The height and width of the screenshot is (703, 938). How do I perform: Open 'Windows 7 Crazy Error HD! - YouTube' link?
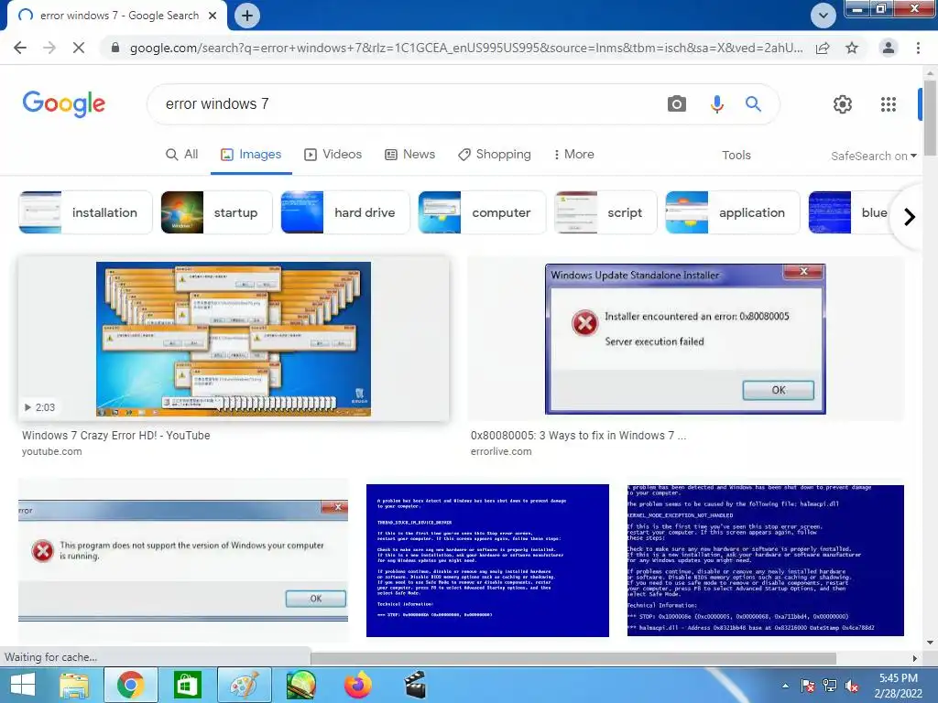pyautogui.click(x=116, y=435)
